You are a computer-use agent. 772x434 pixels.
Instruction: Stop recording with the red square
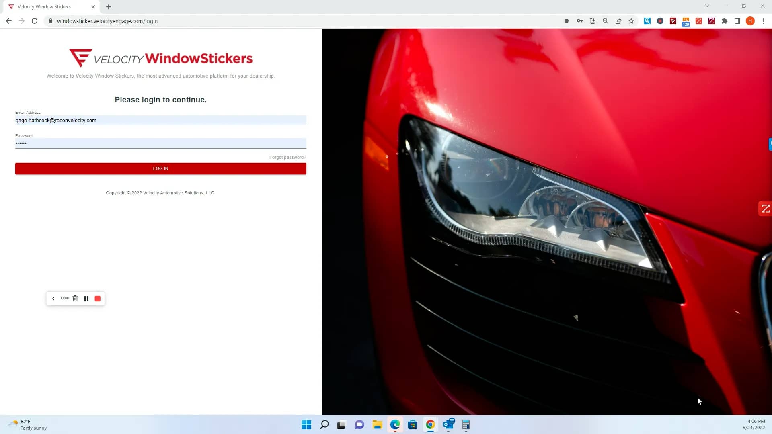(x=97, y=299)
